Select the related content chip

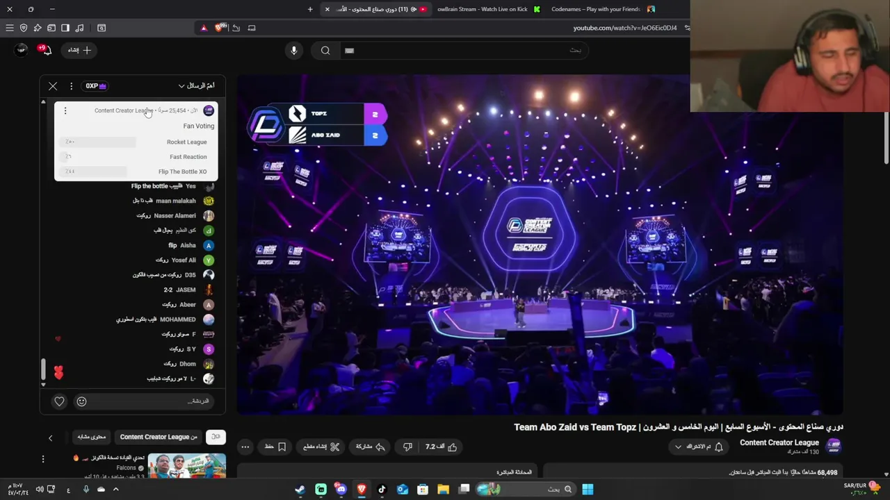(91, 437)
